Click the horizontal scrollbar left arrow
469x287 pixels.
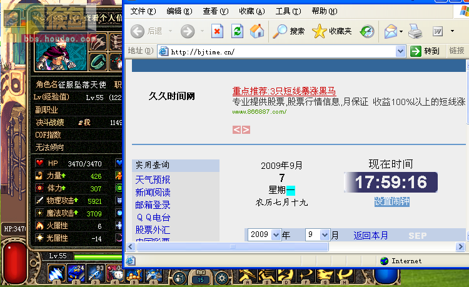point(131,246)
